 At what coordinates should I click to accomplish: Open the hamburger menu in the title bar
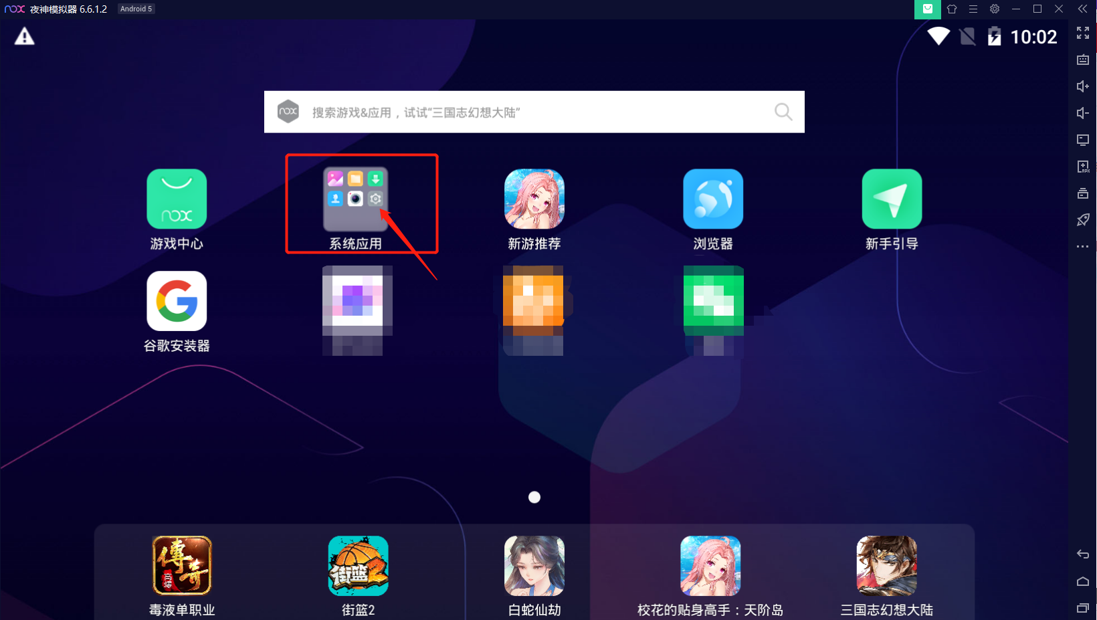(973, 9)
